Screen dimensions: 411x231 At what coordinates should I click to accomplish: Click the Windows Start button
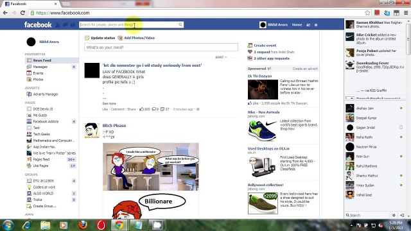[x=8, y=225]
